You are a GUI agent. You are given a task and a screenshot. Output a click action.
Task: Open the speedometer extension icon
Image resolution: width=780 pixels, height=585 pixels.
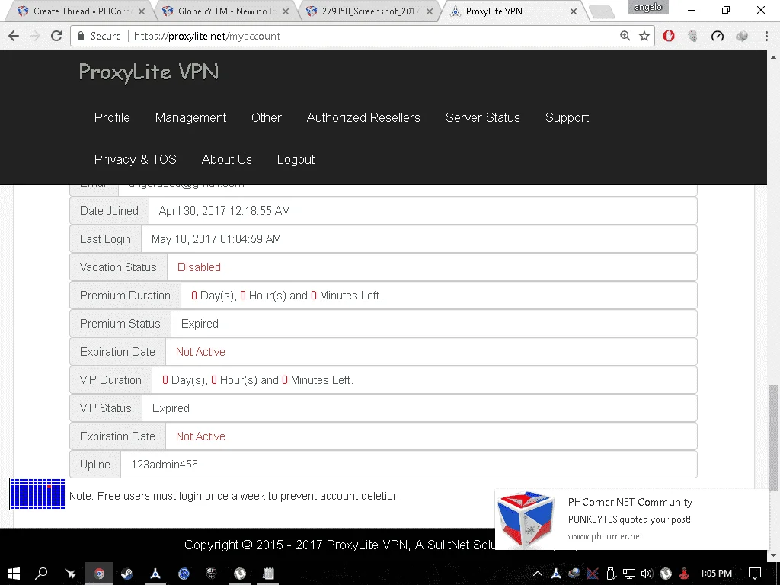click(717, 36)
